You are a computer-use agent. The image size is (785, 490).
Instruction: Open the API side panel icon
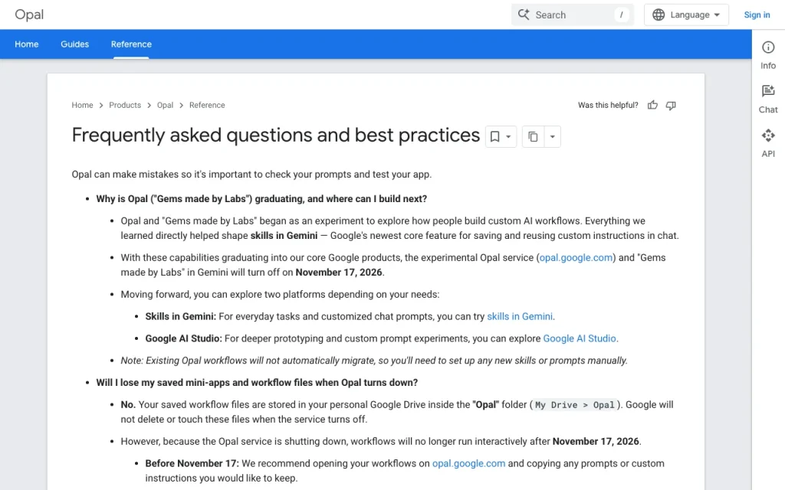(x=768, y=135)
